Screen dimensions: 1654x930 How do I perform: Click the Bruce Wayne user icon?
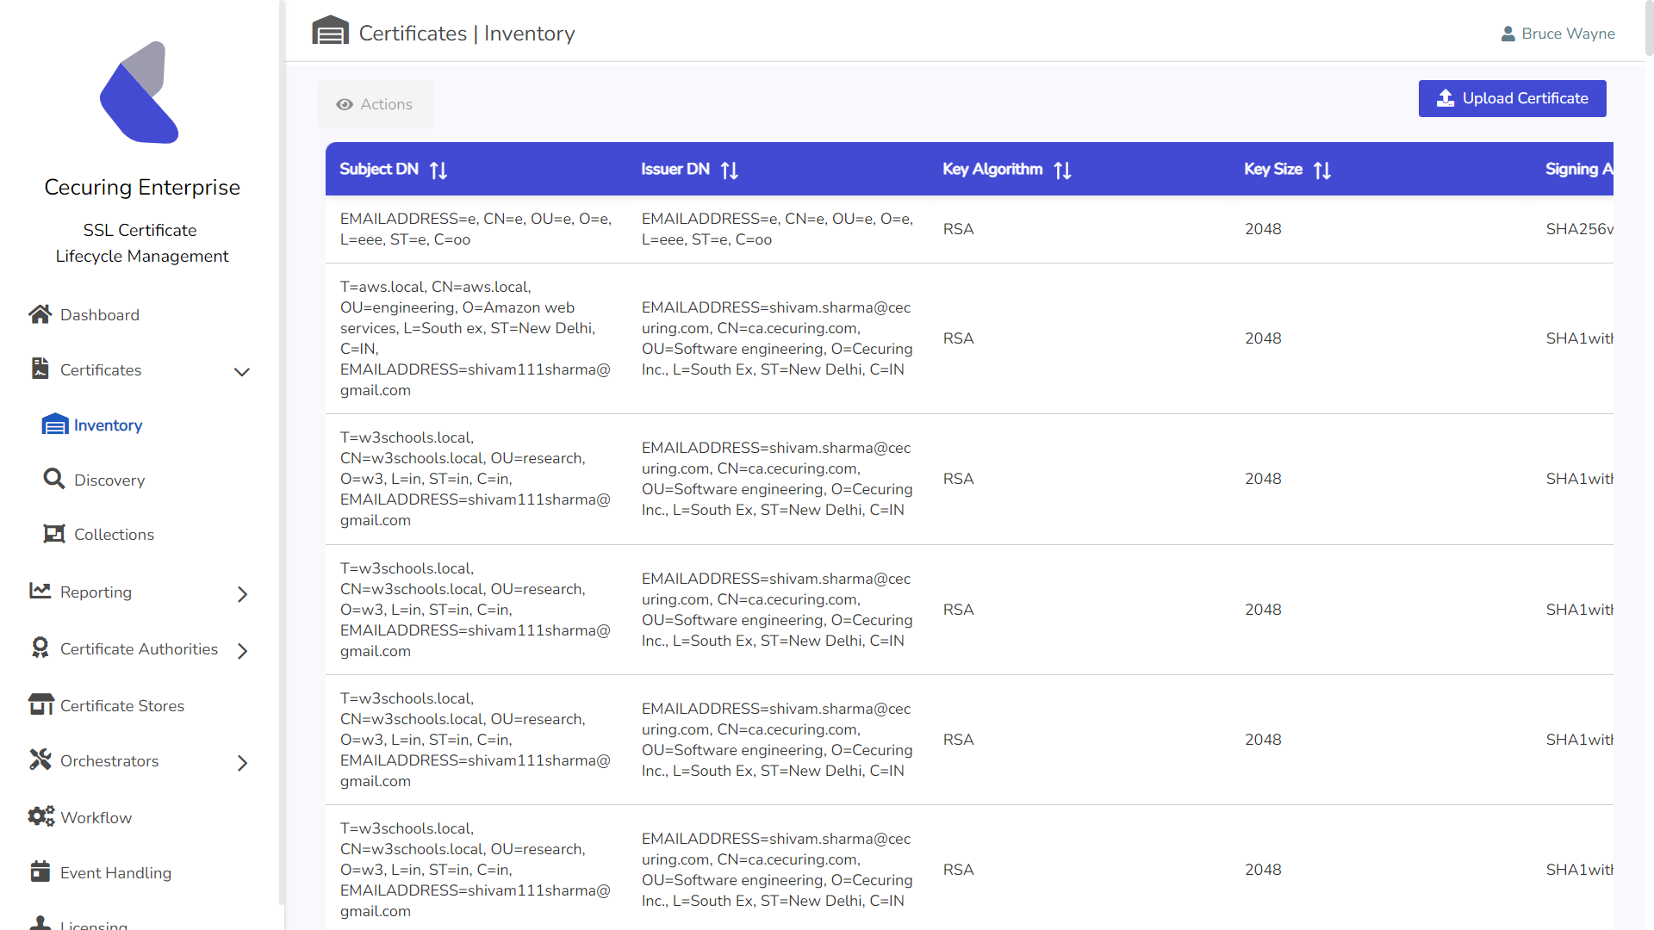pyautogui.click(x=1508, y=34)
